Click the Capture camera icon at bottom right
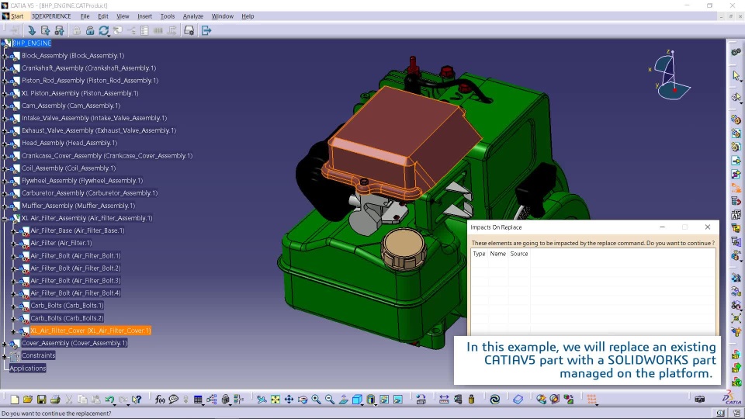 (699, 400)
